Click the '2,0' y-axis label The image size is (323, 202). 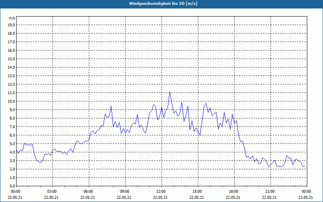coord(13,169)
